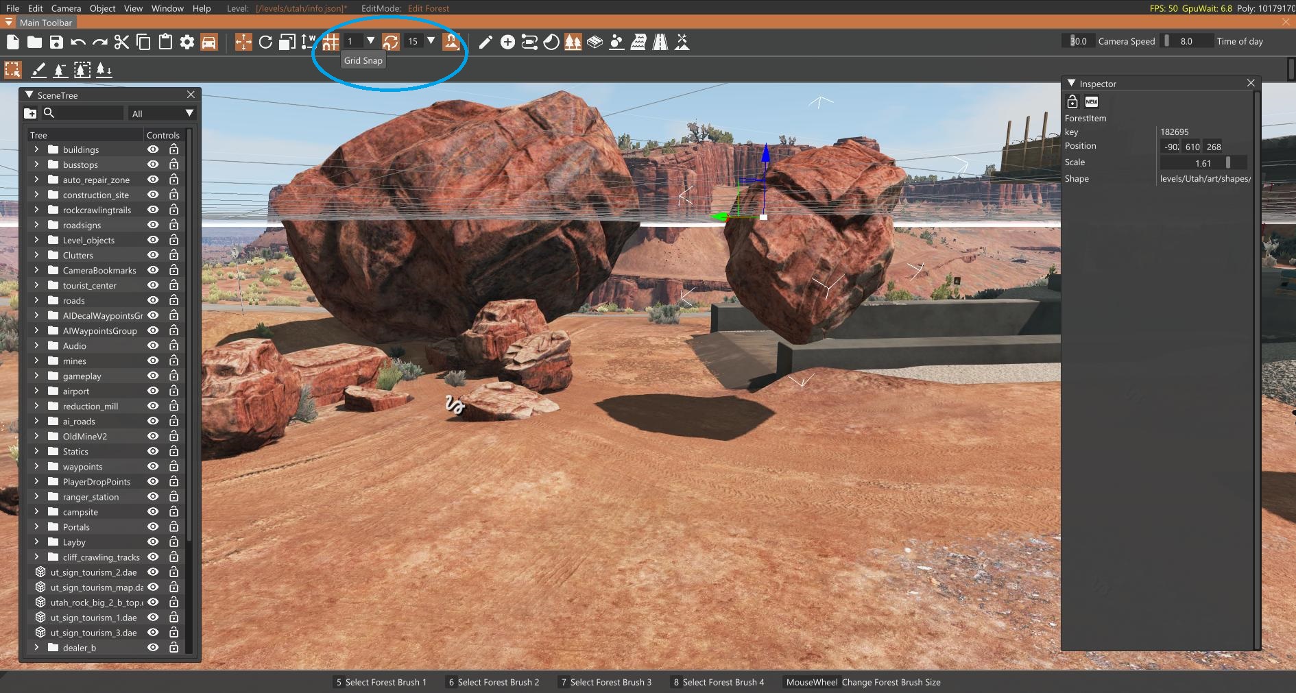
Task: Copy selection using the copy icon
Action: coord(143,42)
